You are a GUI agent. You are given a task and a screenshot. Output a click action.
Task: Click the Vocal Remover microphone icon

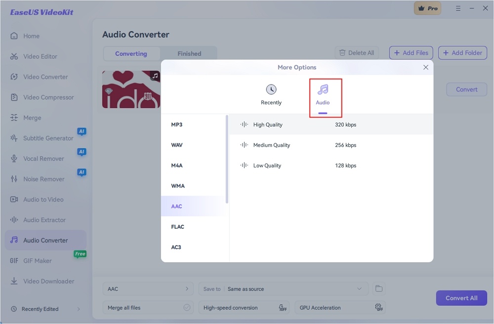point(14,159)
